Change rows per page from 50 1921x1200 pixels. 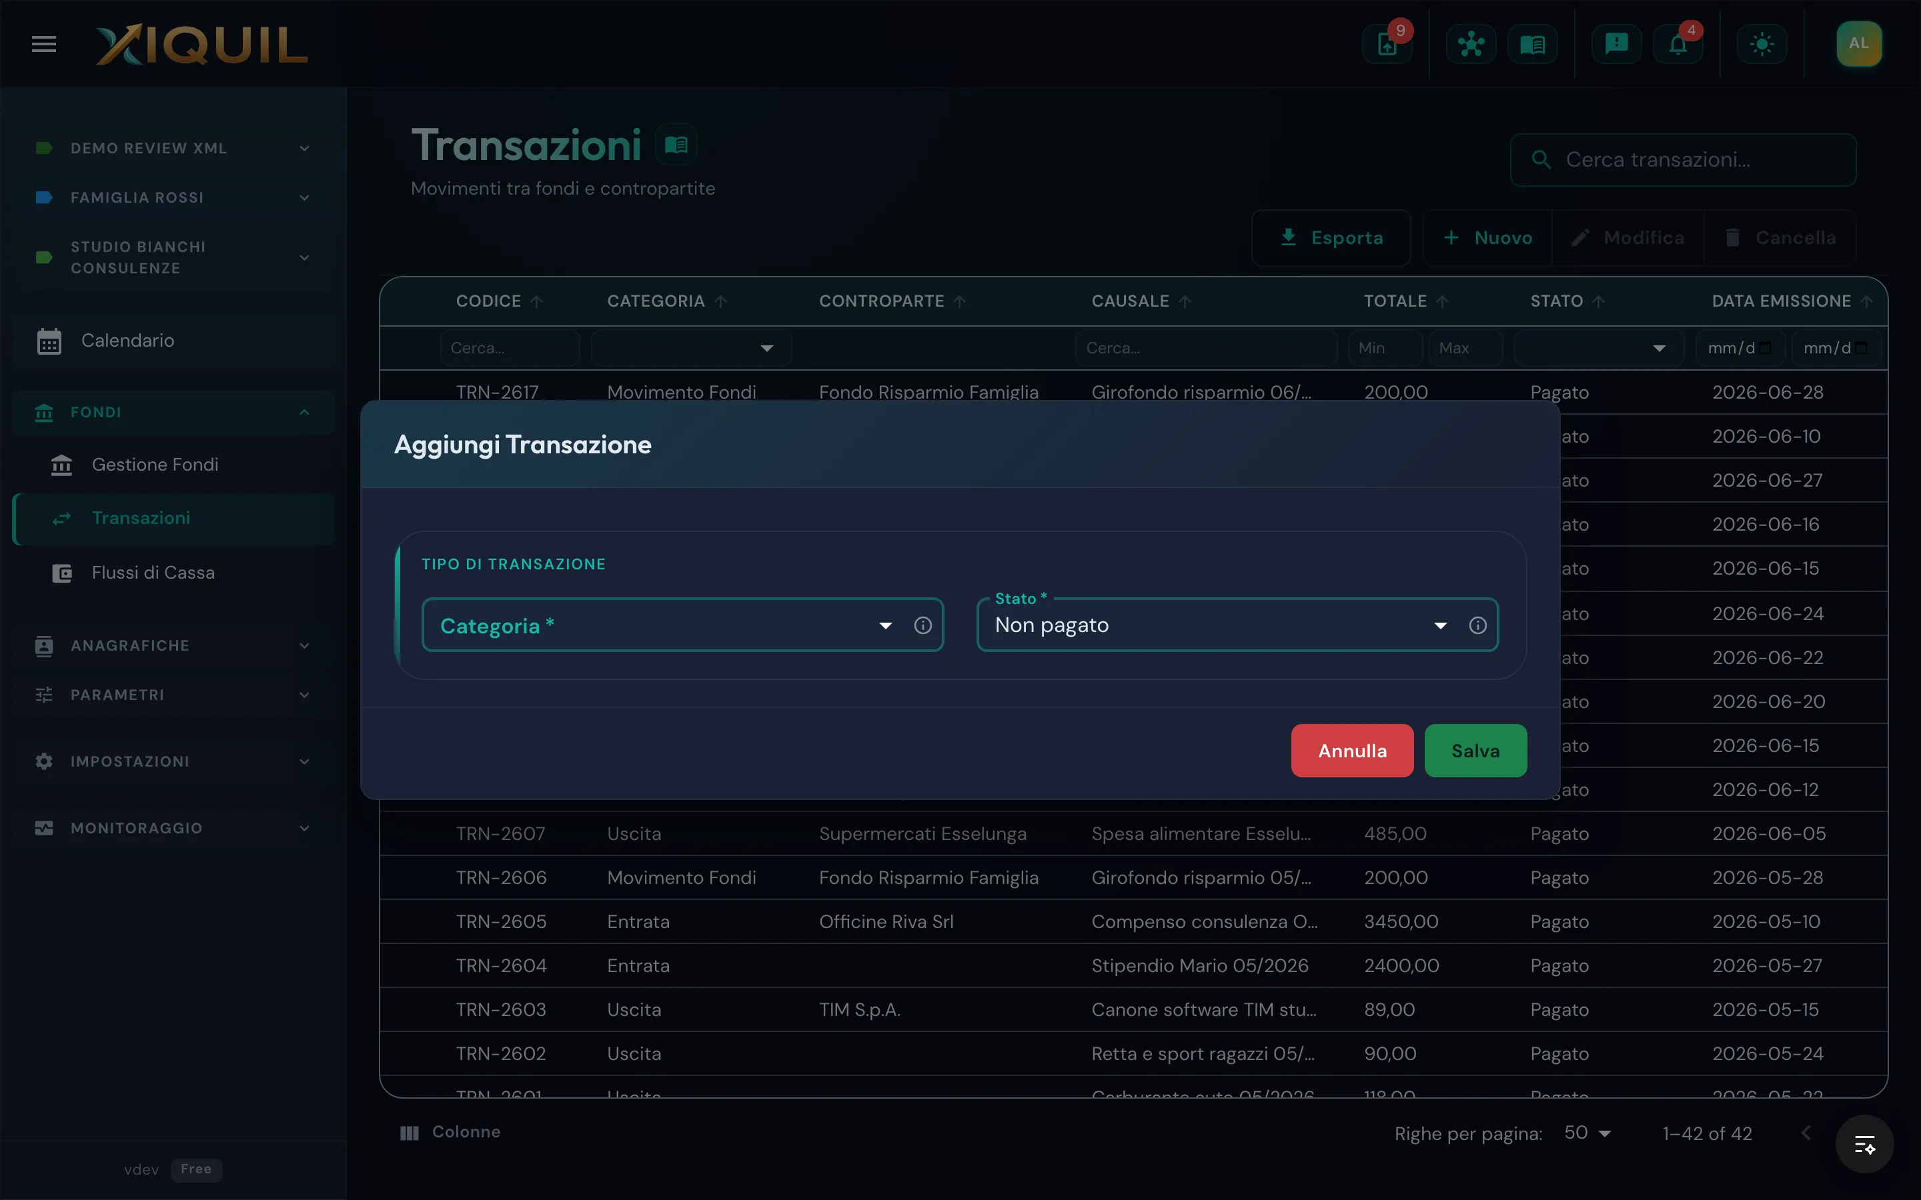[1587, 1133]
